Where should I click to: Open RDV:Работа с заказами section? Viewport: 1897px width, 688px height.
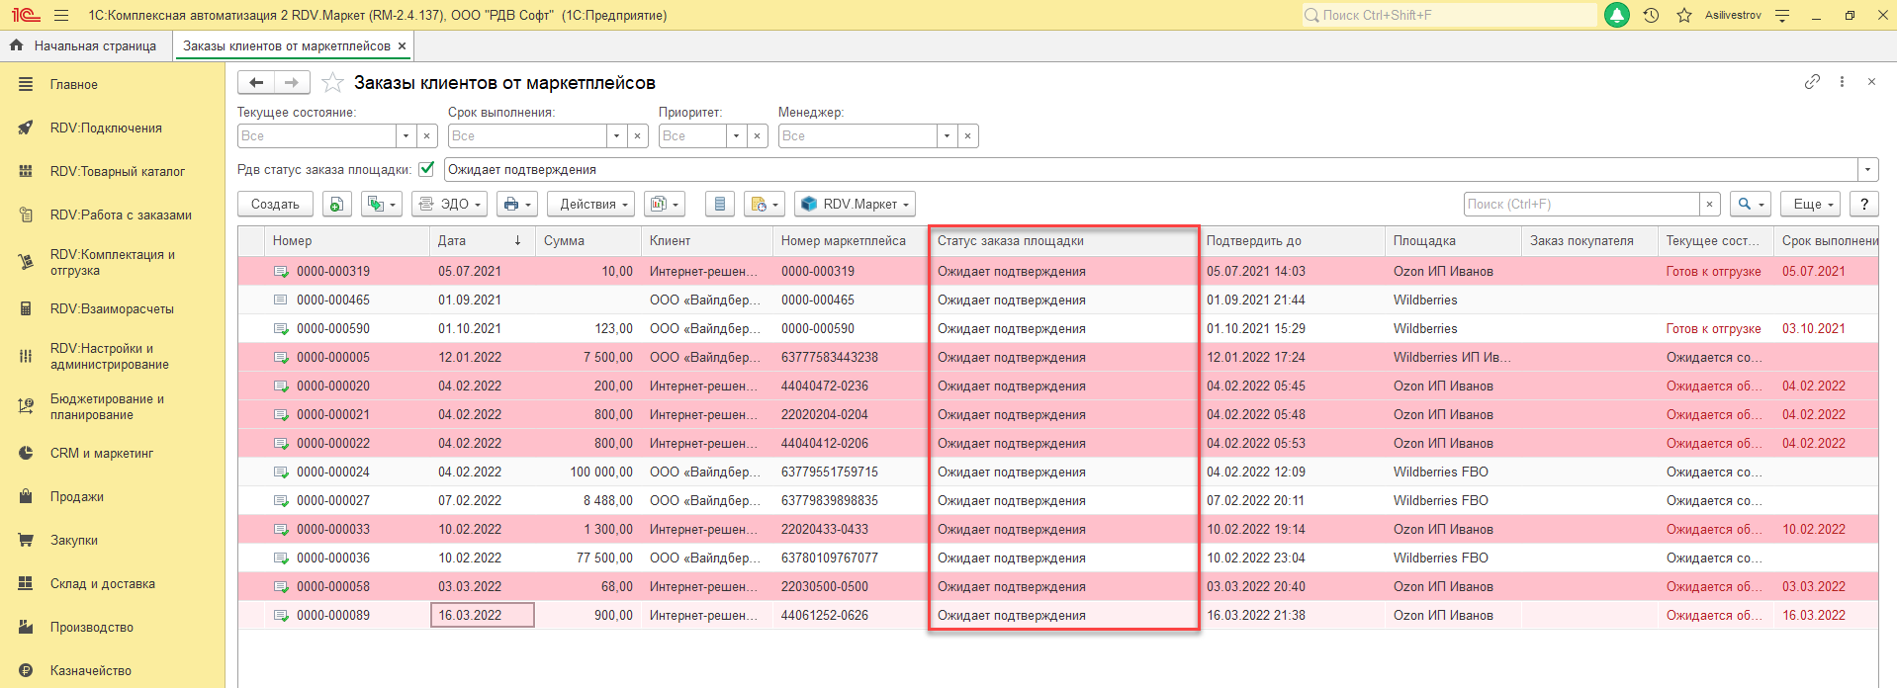(121, 215)
